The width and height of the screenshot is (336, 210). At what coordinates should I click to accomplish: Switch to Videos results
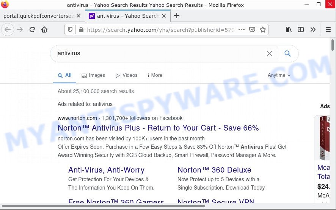126,75
